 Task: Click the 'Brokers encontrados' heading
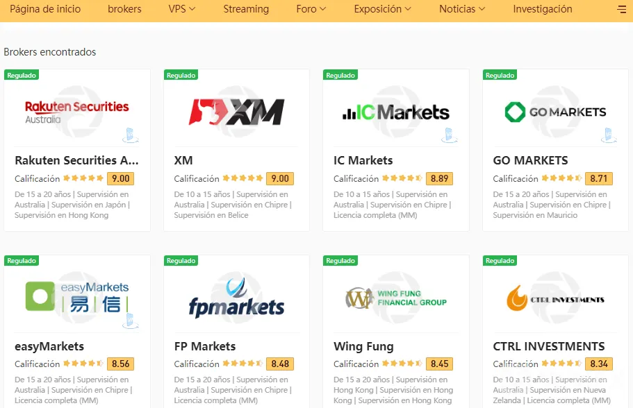pos(49,52)
